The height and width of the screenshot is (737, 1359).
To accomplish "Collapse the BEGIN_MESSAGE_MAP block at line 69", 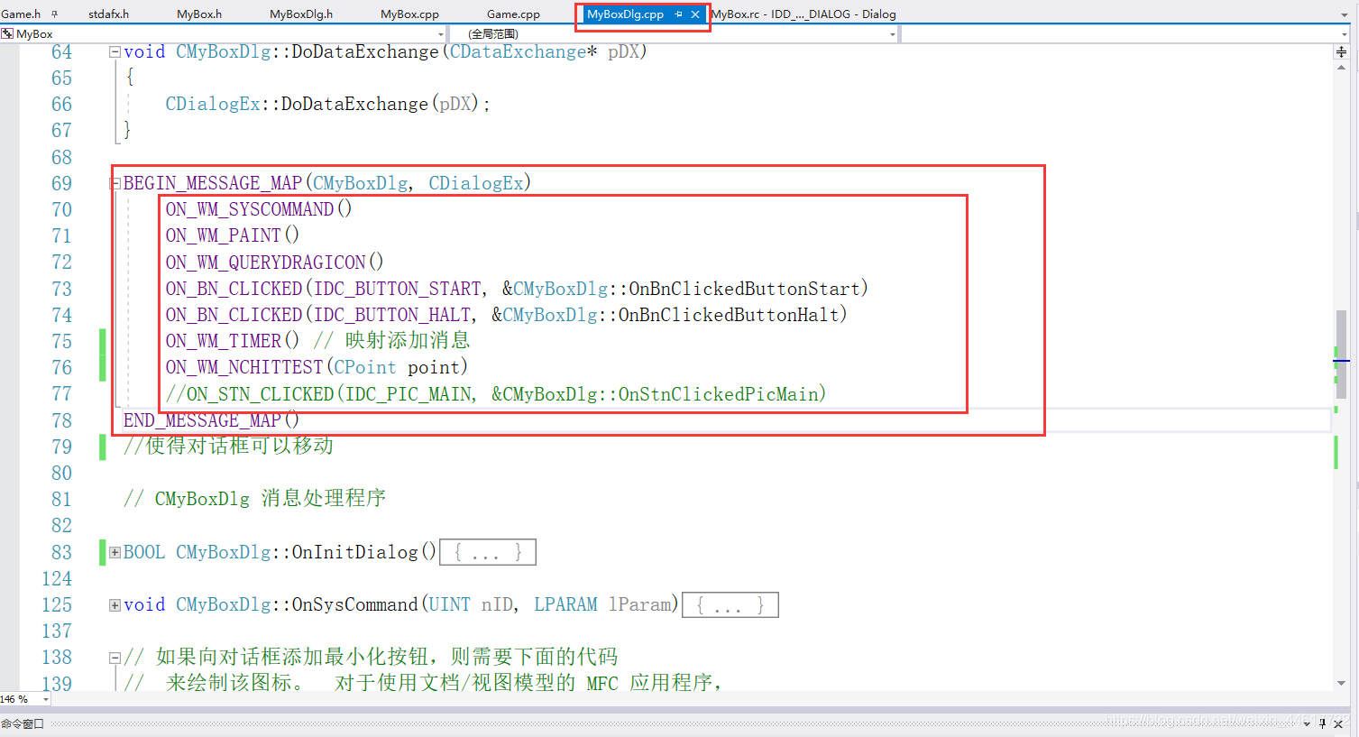I will tap(115, 183).
